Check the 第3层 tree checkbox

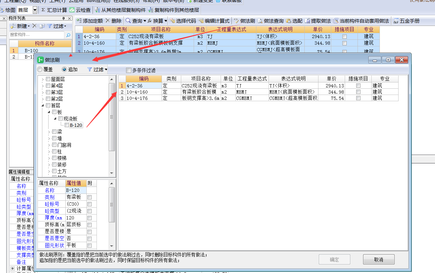(x=48, y=92)
